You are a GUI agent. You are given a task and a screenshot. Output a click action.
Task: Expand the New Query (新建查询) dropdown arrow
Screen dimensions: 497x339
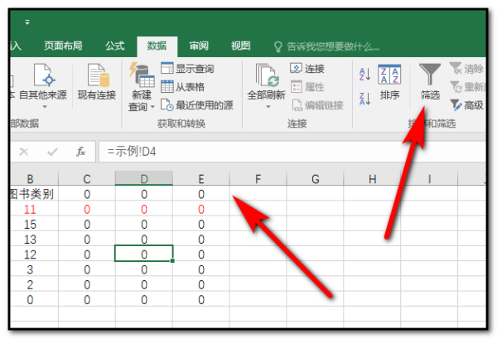pyautogui.click(x=152, y=107)
